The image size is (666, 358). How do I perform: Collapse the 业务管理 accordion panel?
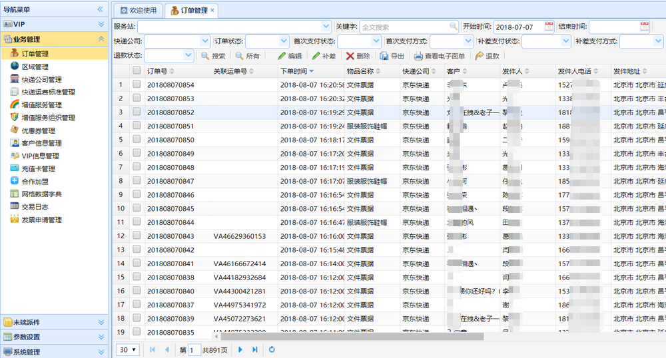[x=101, y=39]
